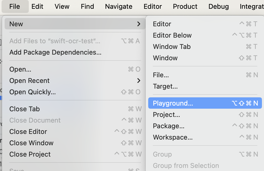Select Editor Below in New submenu
Viewport: 264px width, 171px height.
[x=172, y=35]
